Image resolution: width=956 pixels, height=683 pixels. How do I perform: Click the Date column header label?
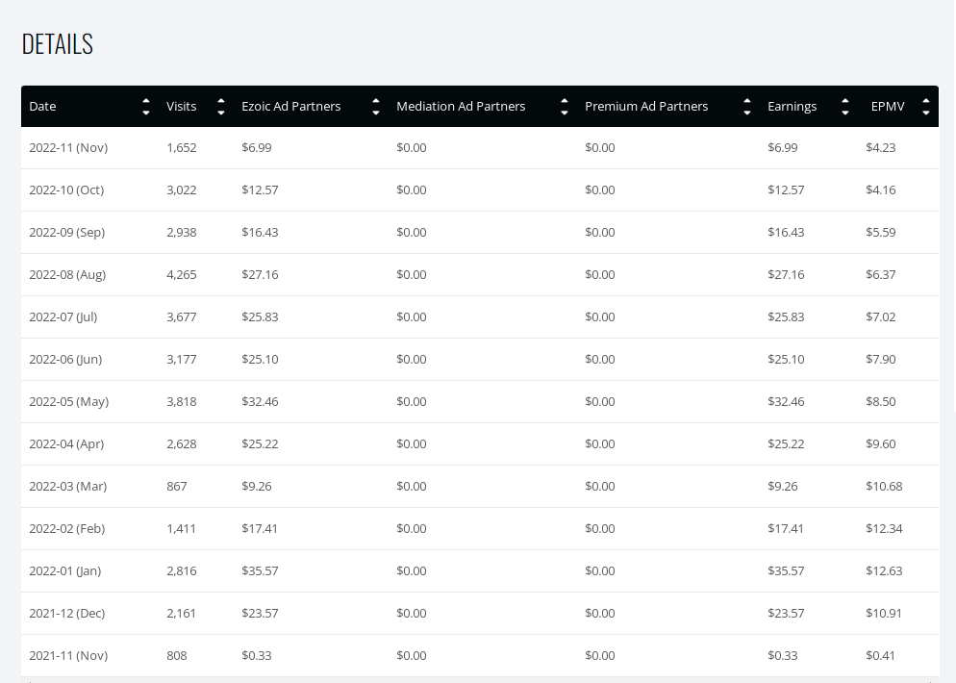[42, 106]
